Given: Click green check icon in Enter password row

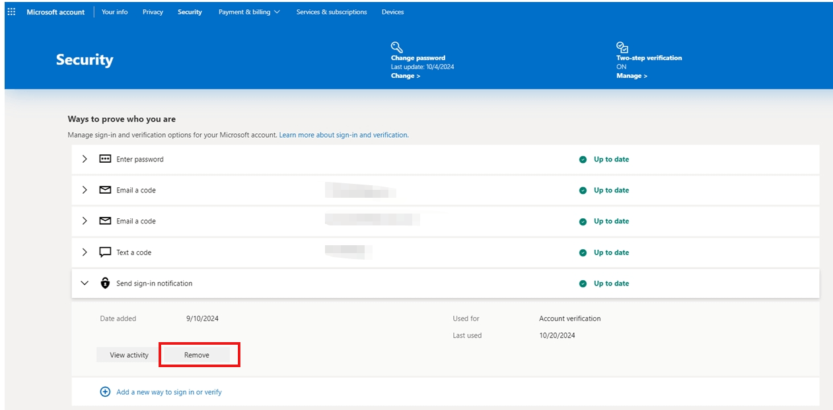Looking at the screenshot, I should click(x=583, y=160).
